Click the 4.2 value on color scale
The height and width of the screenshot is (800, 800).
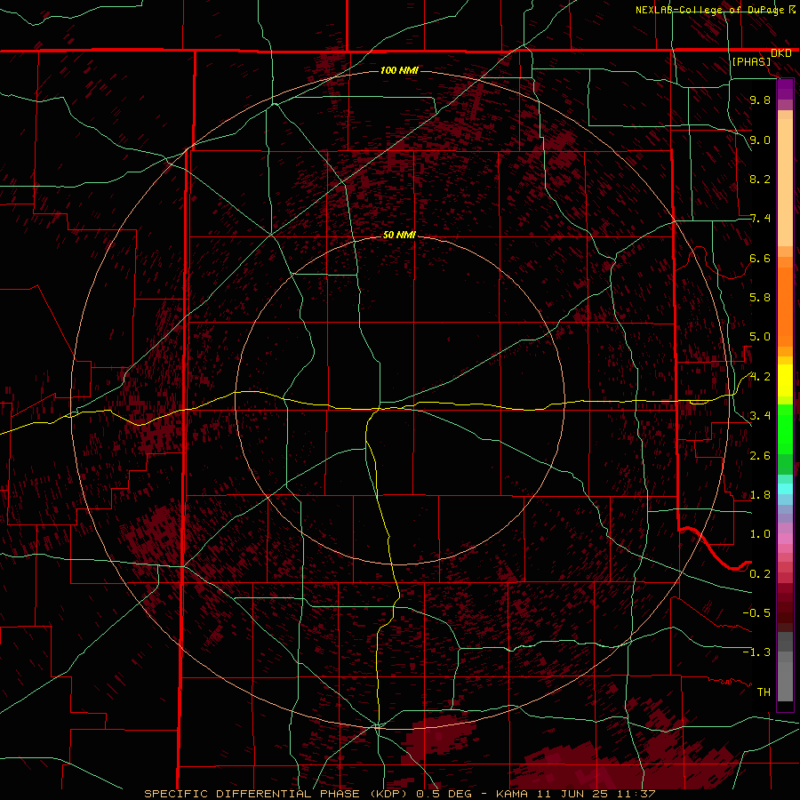760,377
